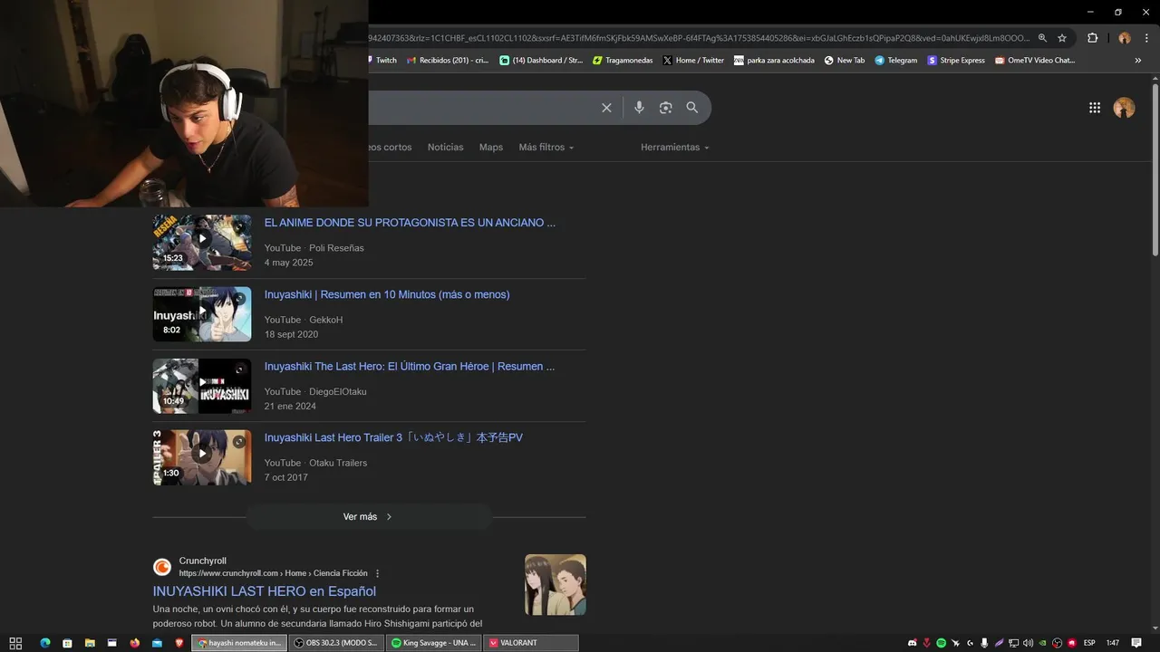The height and width of the screenshot is (652, 1160).
Task: Open 'Inuyashiki The Last Hero: El Último Gran Héroe' result
Action: [410, 367]
